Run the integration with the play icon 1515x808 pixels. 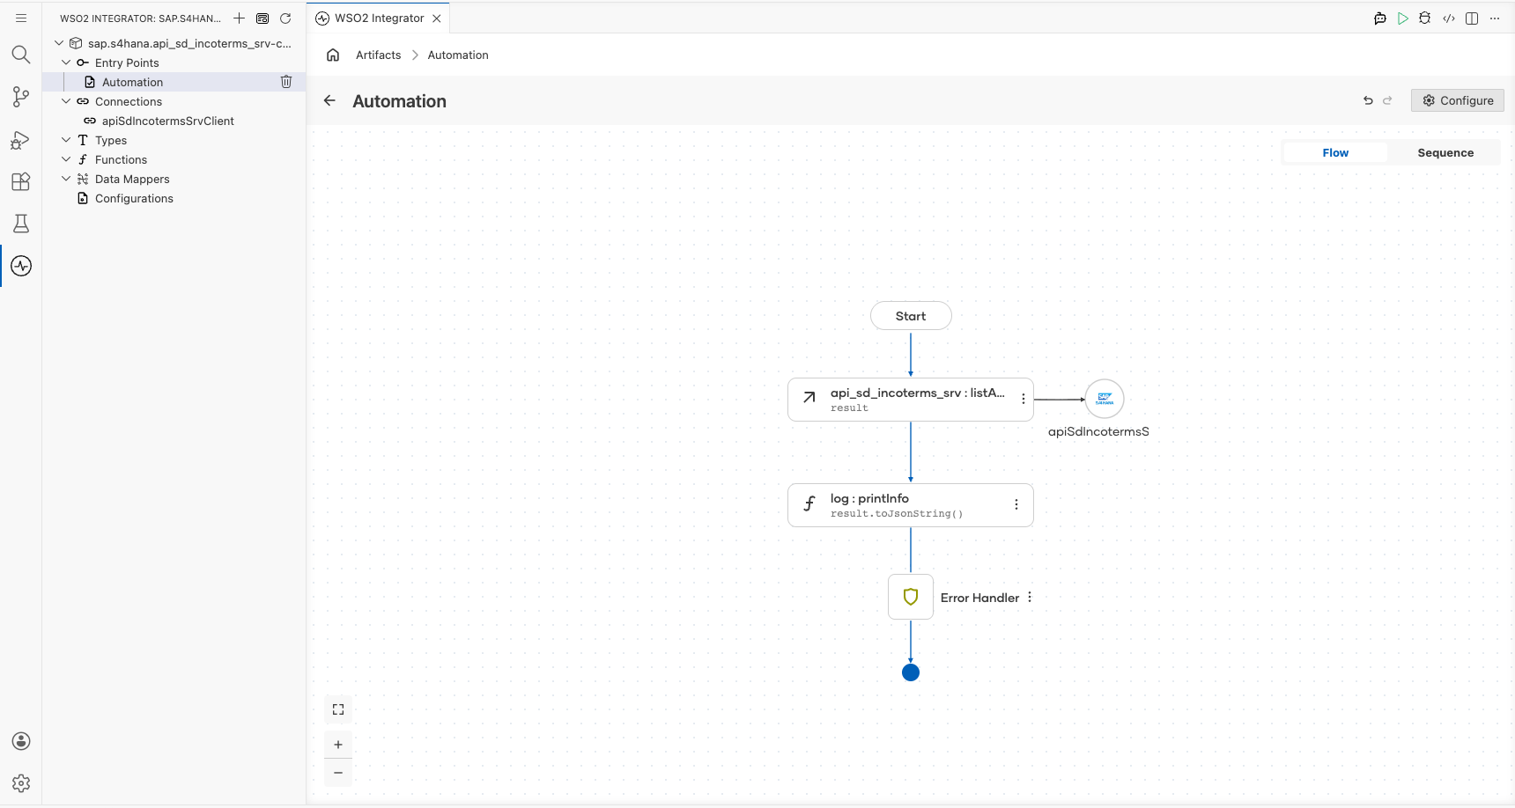point(1403,18)
